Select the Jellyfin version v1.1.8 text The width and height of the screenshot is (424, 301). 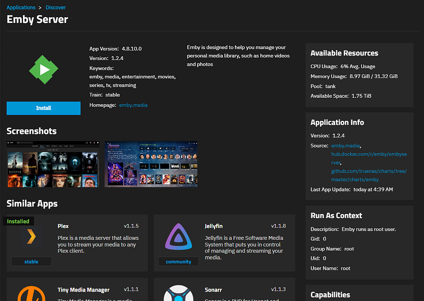pos(279,226)
